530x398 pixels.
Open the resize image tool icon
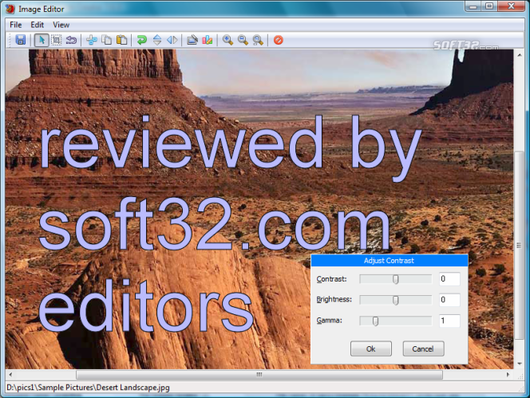point(192,40)
